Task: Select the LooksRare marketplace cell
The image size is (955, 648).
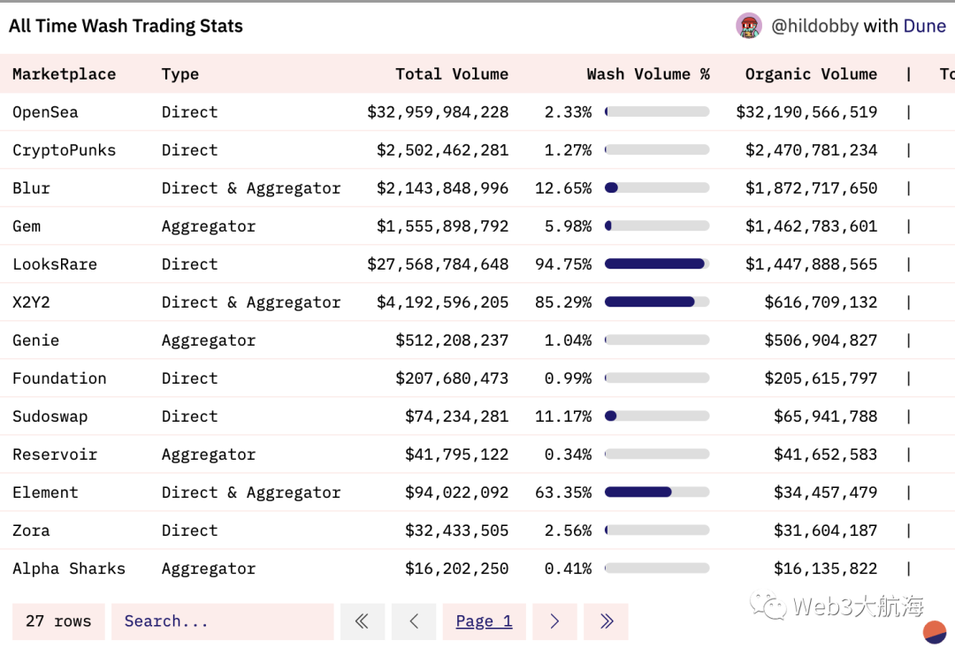Action: (x=55, y=264)
